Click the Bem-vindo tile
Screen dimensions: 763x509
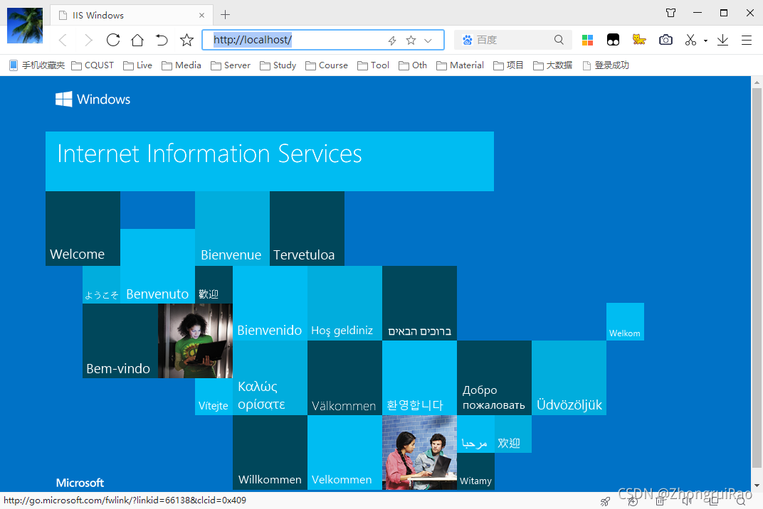(120, 341)
